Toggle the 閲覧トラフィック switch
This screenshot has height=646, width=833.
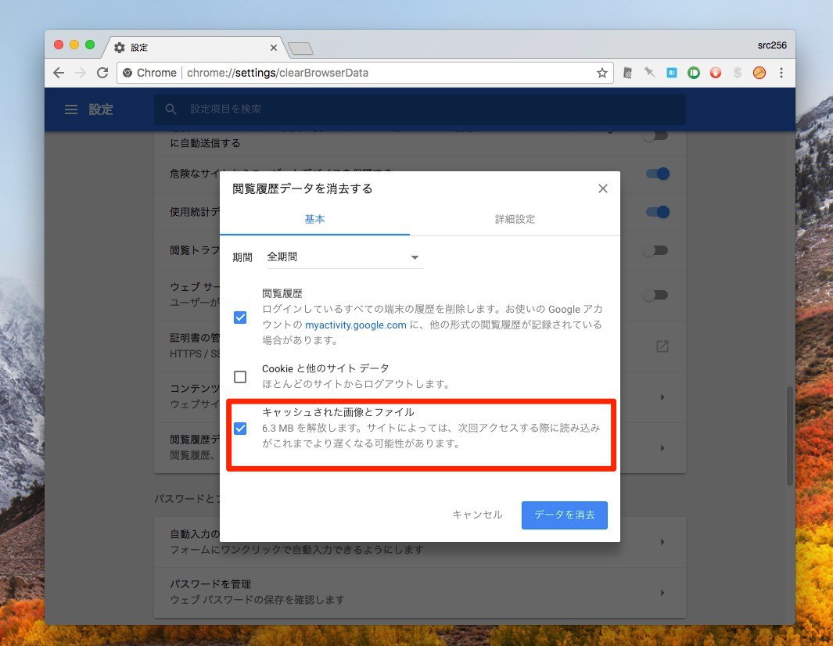[655, 250]
